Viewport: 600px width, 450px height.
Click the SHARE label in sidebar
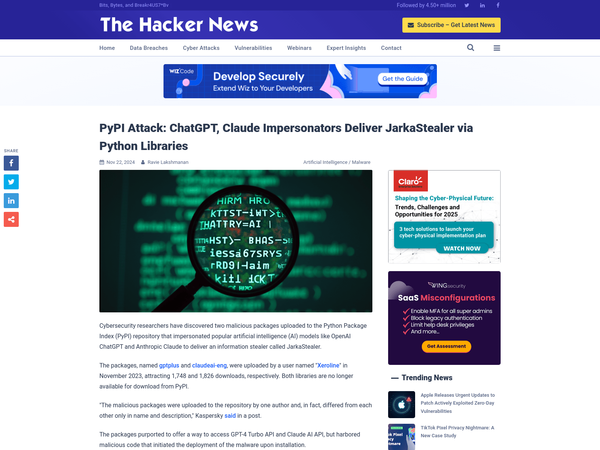coord(11,151)
